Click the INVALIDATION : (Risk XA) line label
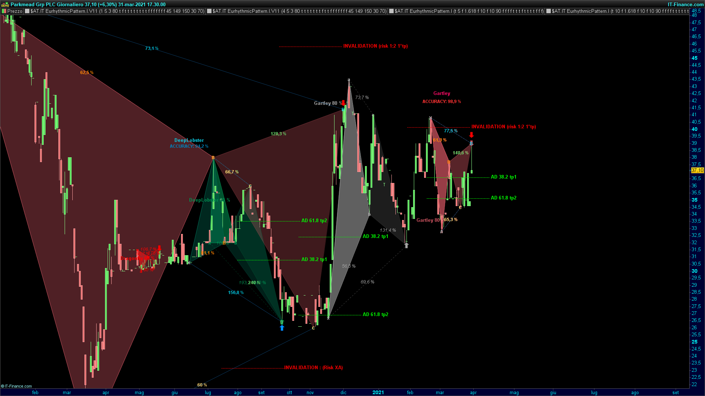The width and height of the screenshot is (705, 396). [313, 367]
